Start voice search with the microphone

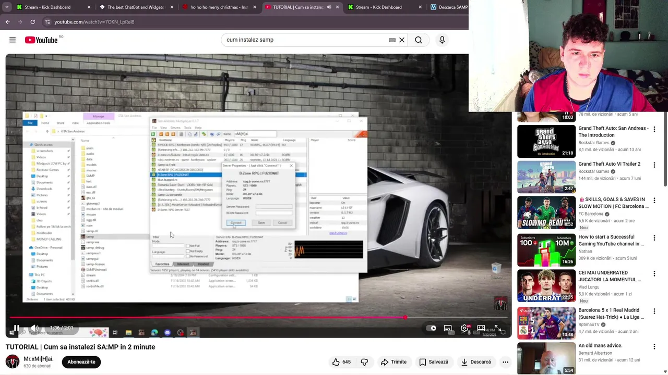coord(442,40)
